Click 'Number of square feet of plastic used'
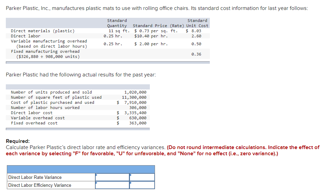This screenshot has width=323, height=195. pos(56,97)
